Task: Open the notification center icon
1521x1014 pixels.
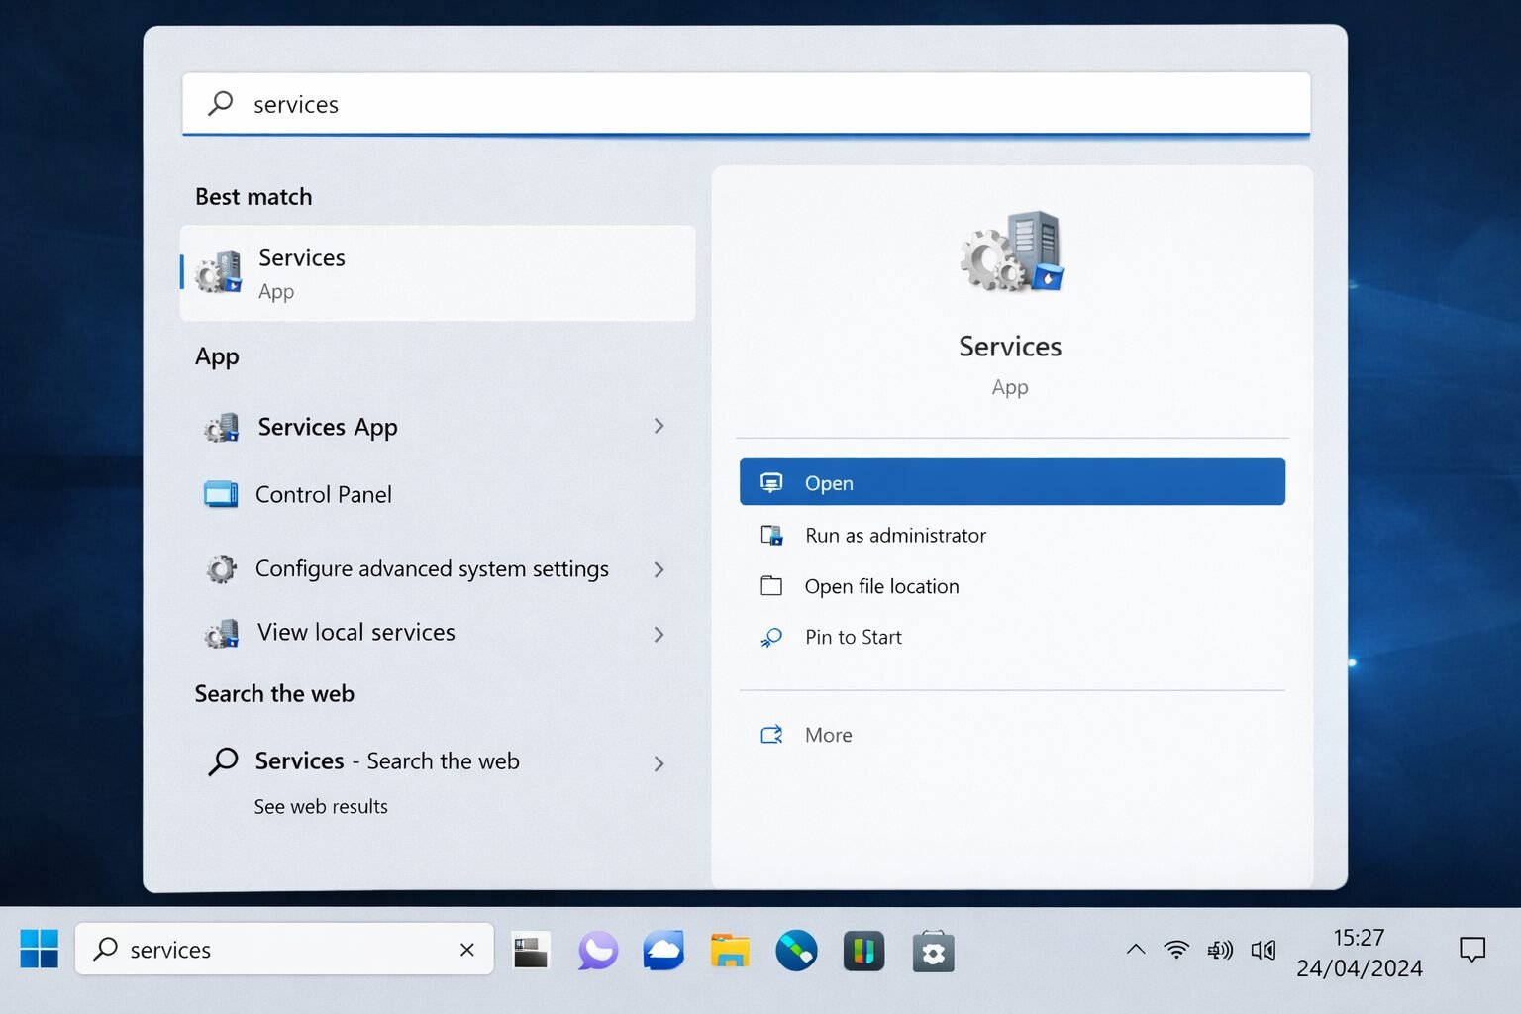Action: 1471,950
